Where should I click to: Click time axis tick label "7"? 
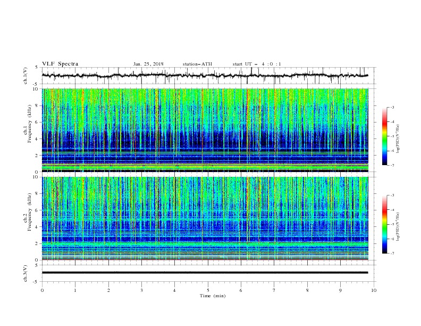[274, 290]
